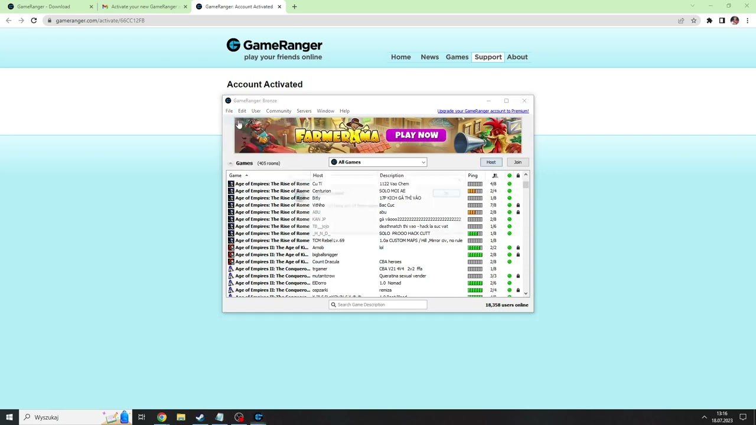Click the green status dot in Bitly's row
The height and width of the screenshot is (425, 756).
tap(509, 198)
